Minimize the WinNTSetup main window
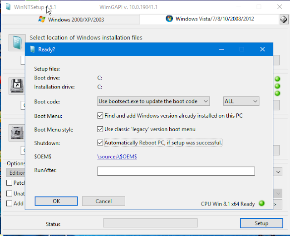The image size is (290, 236). click(239, 7)
